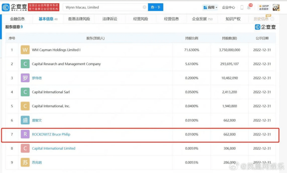287x173 pixels.
Task: Click the WM Cayman Holdings W avatar
Action: [25, 50]
